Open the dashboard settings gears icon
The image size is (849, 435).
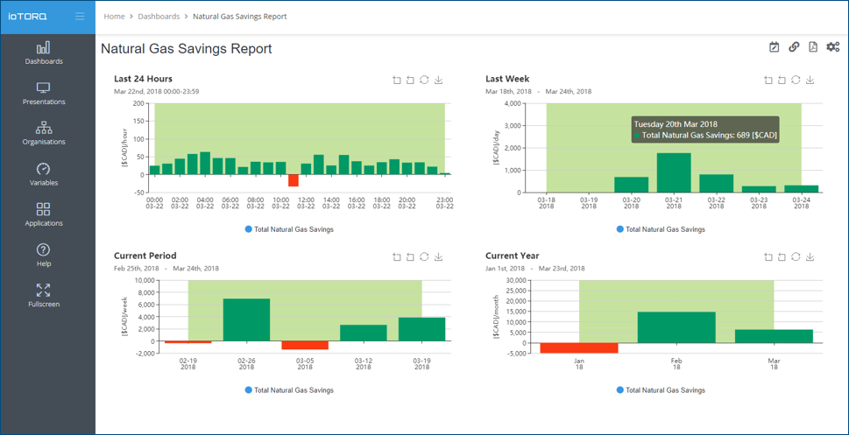pyautogui.click(x=832, y=47)
